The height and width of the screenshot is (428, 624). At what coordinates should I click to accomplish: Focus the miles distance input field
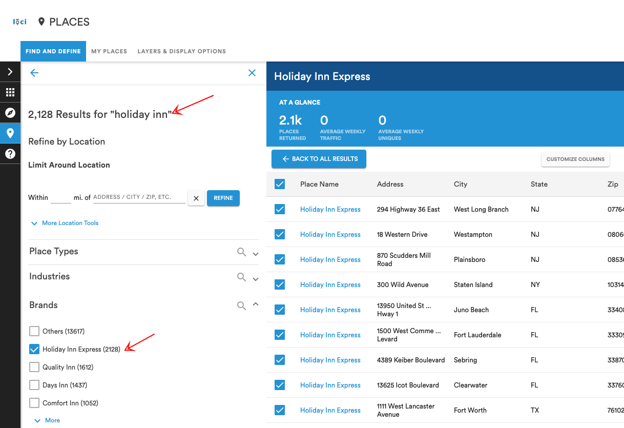click(x=61, y=197)
